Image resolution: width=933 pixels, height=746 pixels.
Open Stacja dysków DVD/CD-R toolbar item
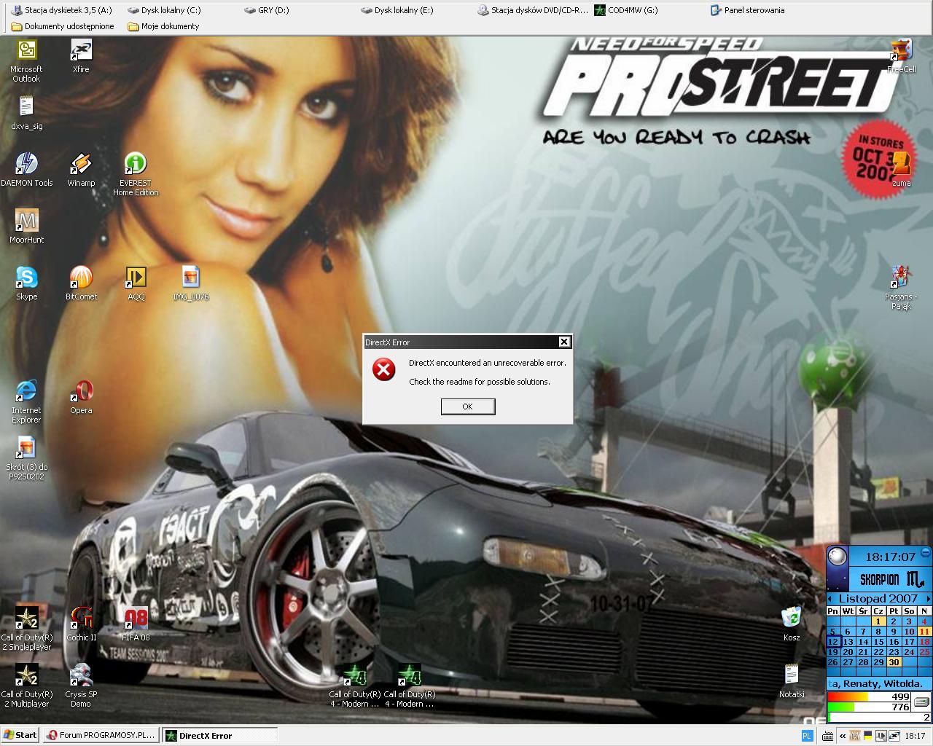(533, 10)
